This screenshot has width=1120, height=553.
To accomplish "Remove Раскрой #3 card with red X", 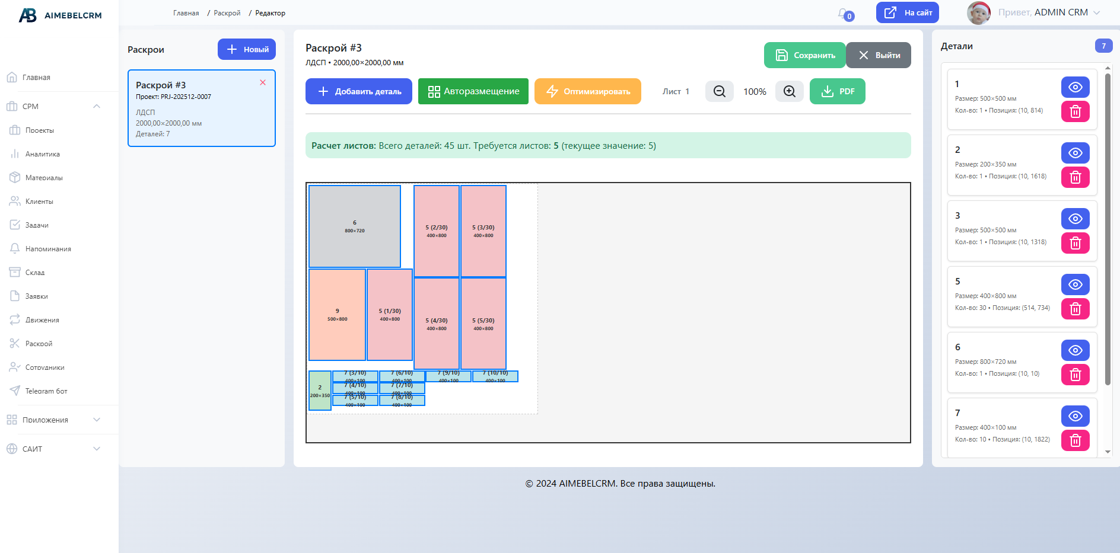I will [x=263, y=82].
